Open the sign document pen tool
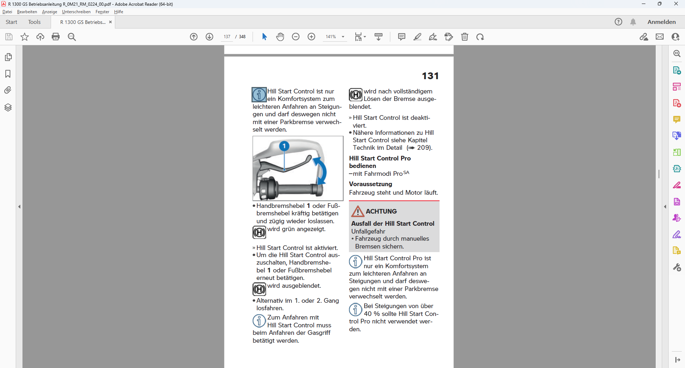685x368 pixels. click(x=433, y=37)
